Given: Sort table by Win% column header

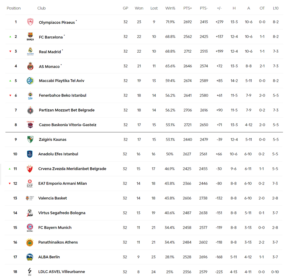Looking at the screenshot, I should (170, 8).
